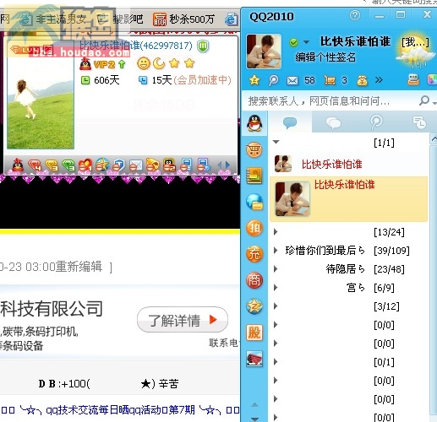Click the green shield icon beside name
This screenshot has width=437, height=422.
[x=203, y=46]
